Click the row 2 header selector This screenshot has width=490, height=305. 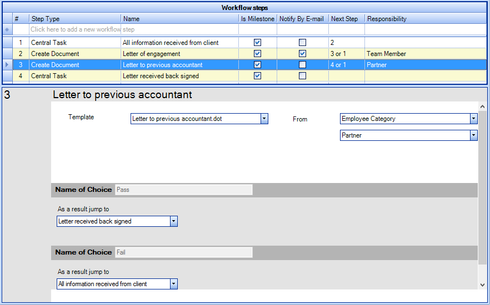click(7, 54)
